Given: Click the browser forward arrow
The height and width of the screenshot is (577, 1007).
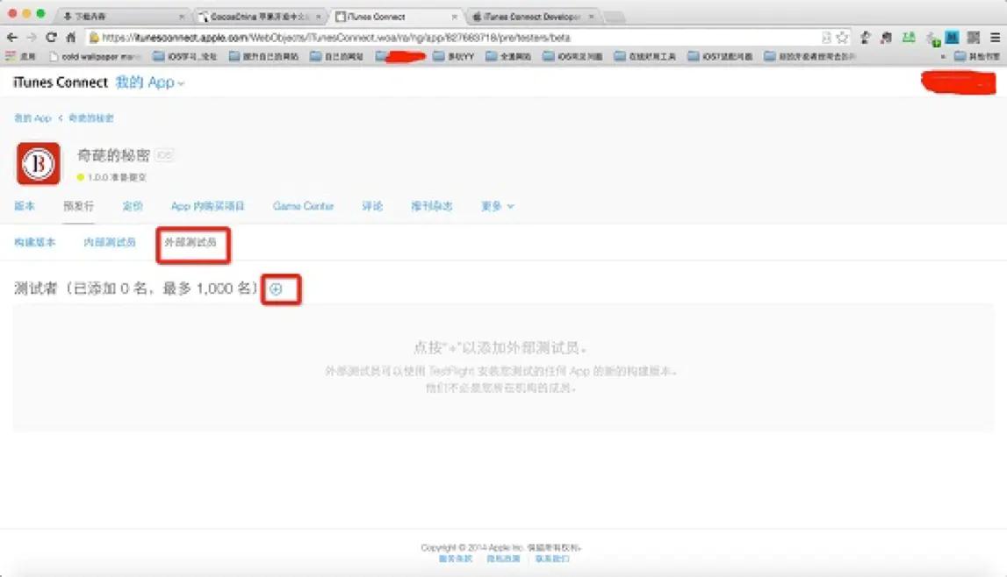Looking at the screenshot, I should tap(32, 37).
